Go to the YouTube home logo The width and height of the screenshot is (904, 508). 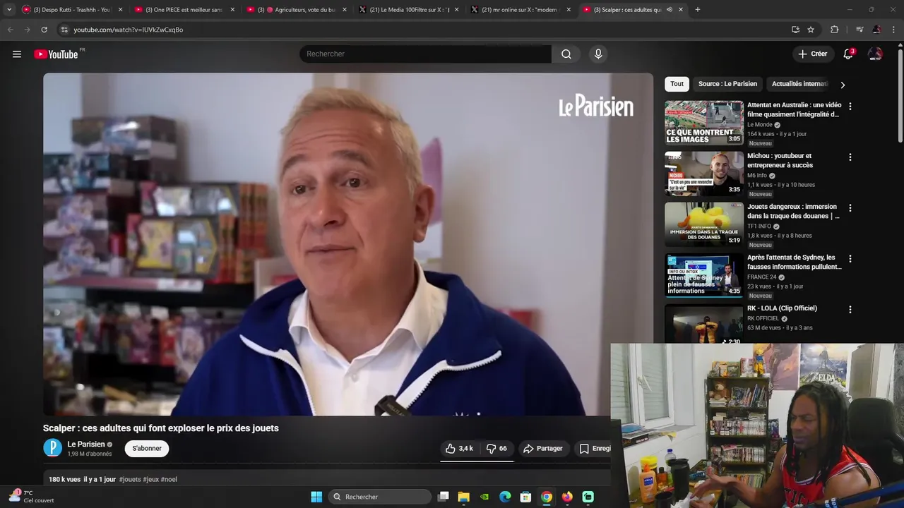click(x=56, y=54)
